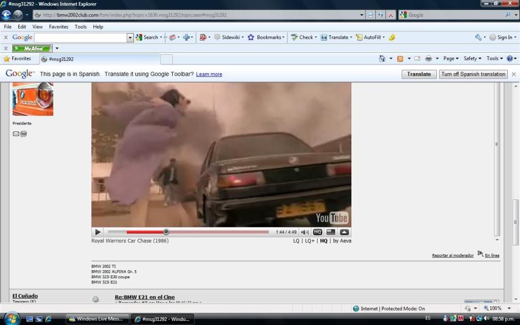Click the BMW tail light avatar image

point(33,99)
